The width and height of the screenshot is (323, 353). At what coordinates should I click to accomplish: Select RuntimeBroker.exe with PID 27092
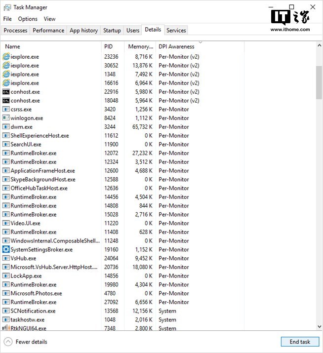tap(34, 302)
